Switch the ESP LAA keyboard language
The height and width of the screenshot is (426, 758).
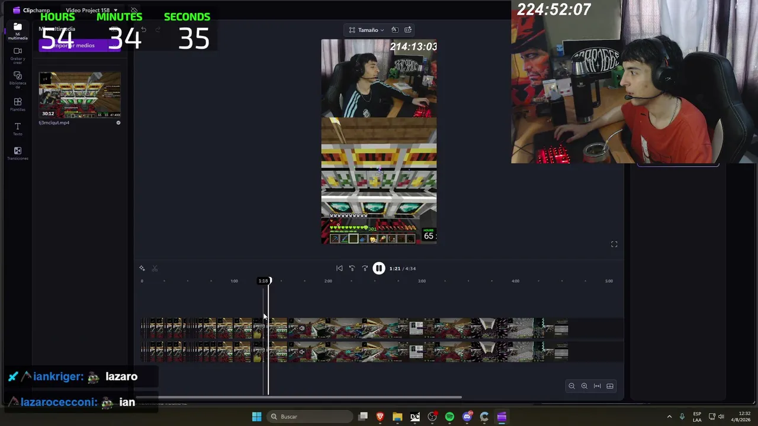(697, 417)
